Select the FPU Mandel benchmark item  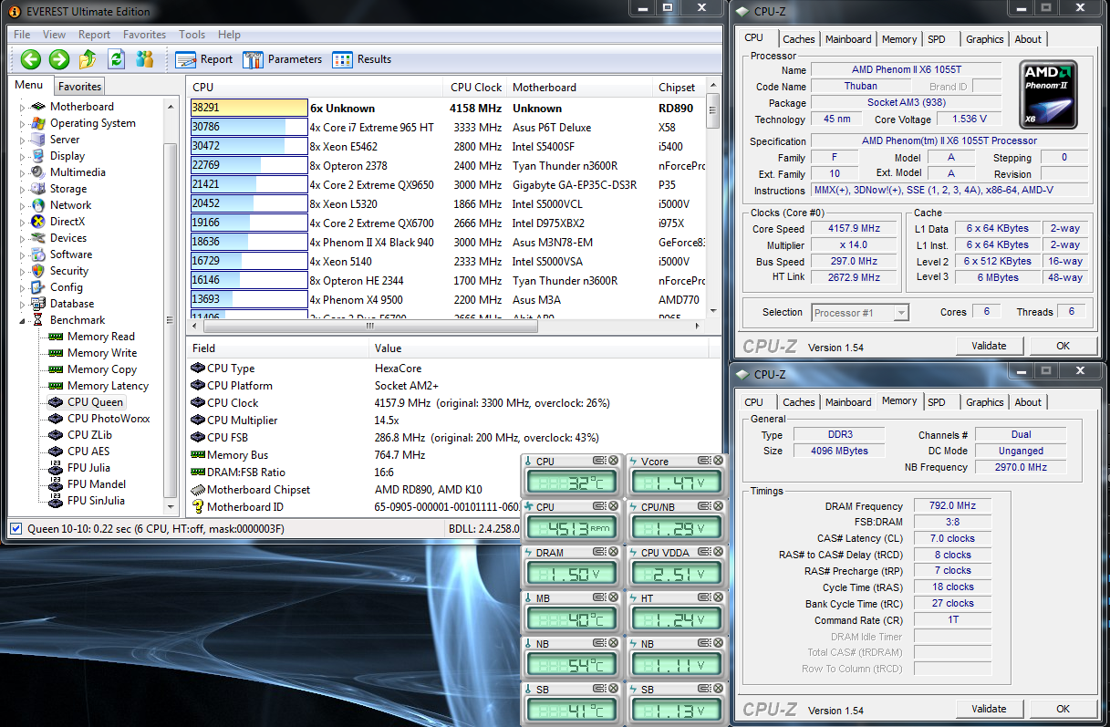coord(96,484)
